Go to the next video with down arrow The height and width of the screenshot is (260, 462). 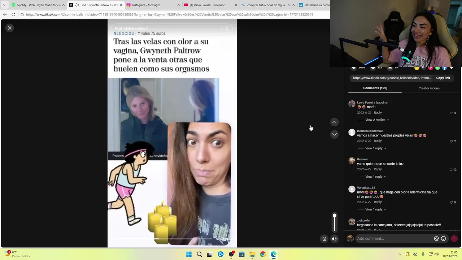point(334,134)
